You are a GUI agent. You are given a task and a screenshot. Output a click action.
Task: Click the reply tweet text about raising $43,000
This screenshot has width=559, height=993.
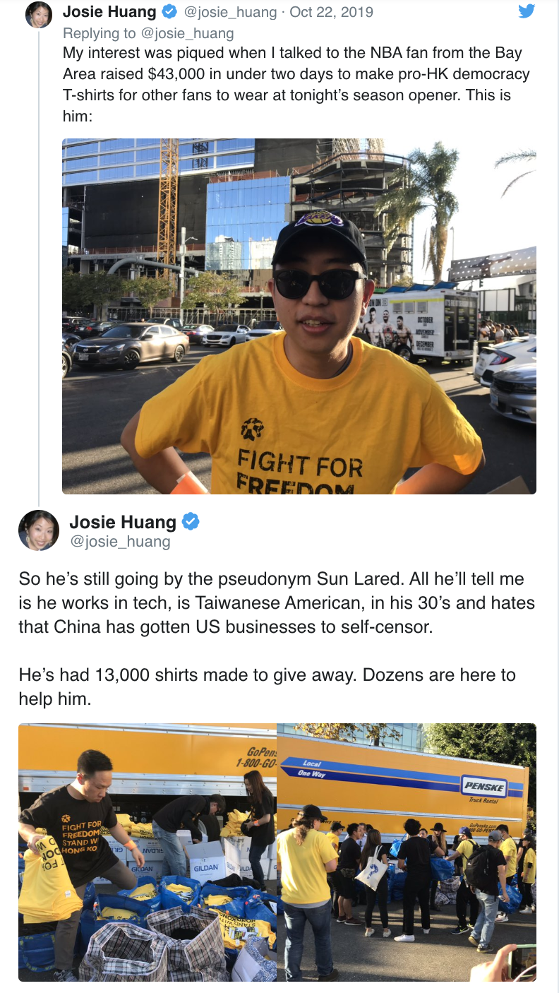click(x=296, y=84)
